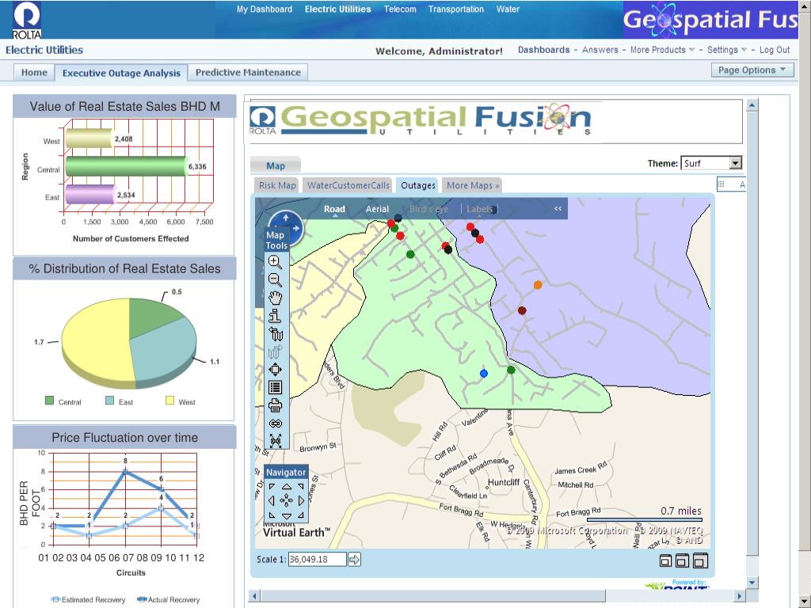Click the largest map window size icon
811x608 pixels.
(700, 560)
